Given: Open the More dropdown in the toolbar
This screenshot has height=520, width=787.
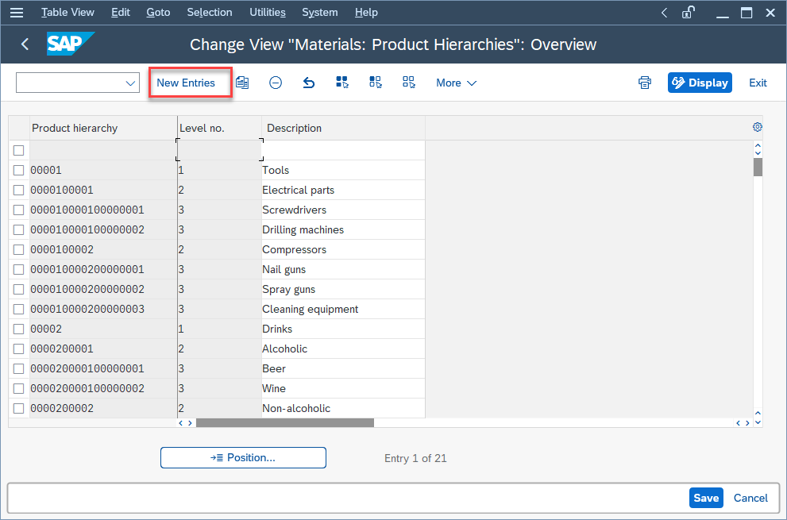Looking at the screenshot, I should 456,83.
